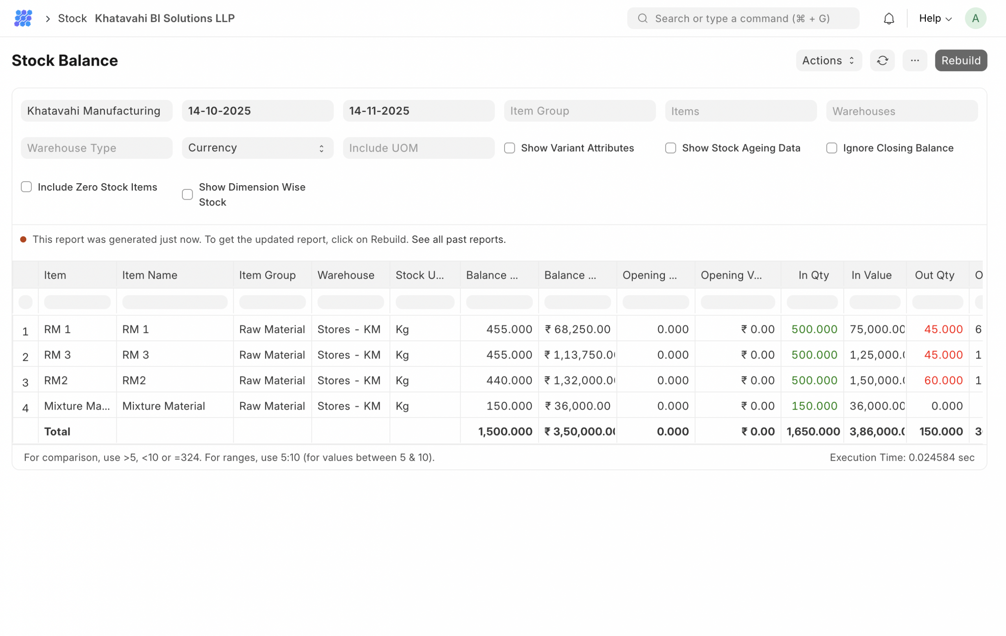Viewport: 1006px width, 636px height.
Task: Open the three-dots more menu
Action: 914,61
